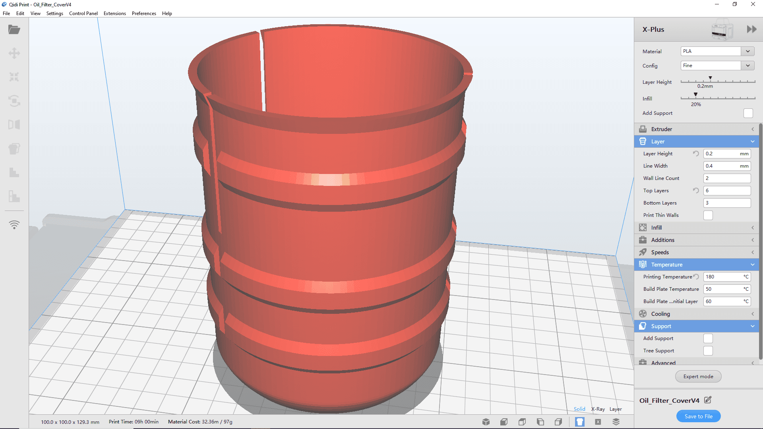Click the rotate/orbit view icon

pyautogui.click(x=14, y=100)
